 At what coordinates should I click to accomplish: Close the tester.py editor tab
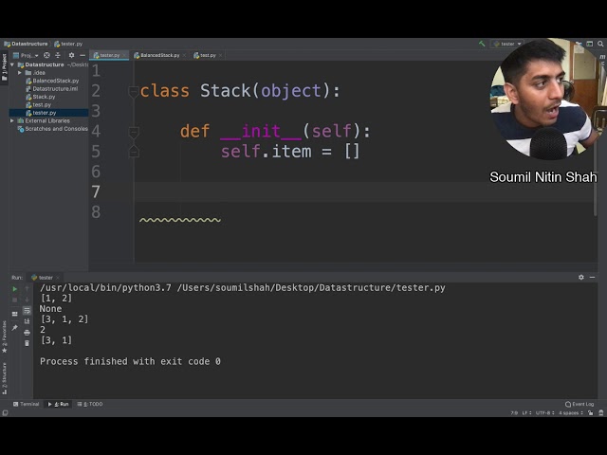124,55
